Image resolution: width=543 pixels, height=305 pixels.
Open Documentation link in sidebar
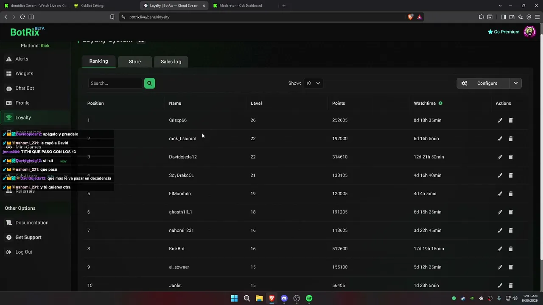32,223
